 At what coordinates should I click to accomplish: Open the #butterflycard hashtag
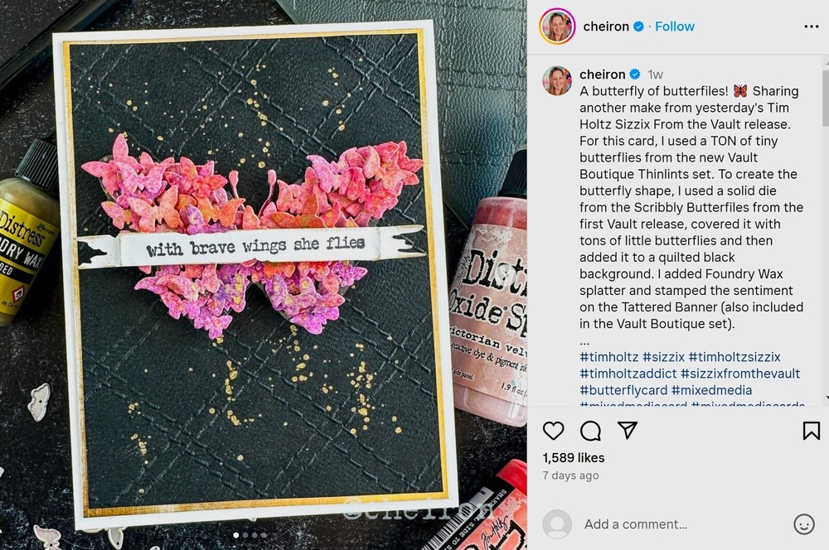(x=623, y=390)
